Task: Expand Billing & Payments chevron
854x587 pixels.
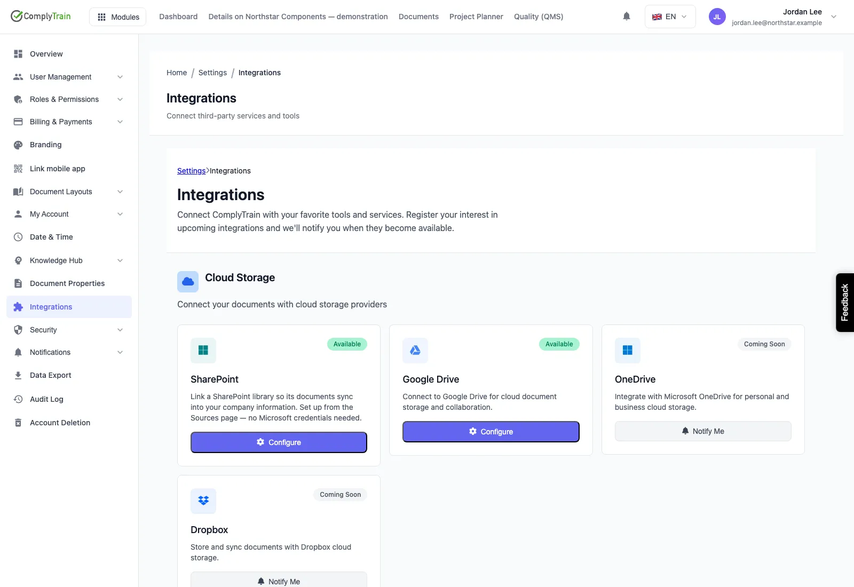Action: click(x=120, y=122)
